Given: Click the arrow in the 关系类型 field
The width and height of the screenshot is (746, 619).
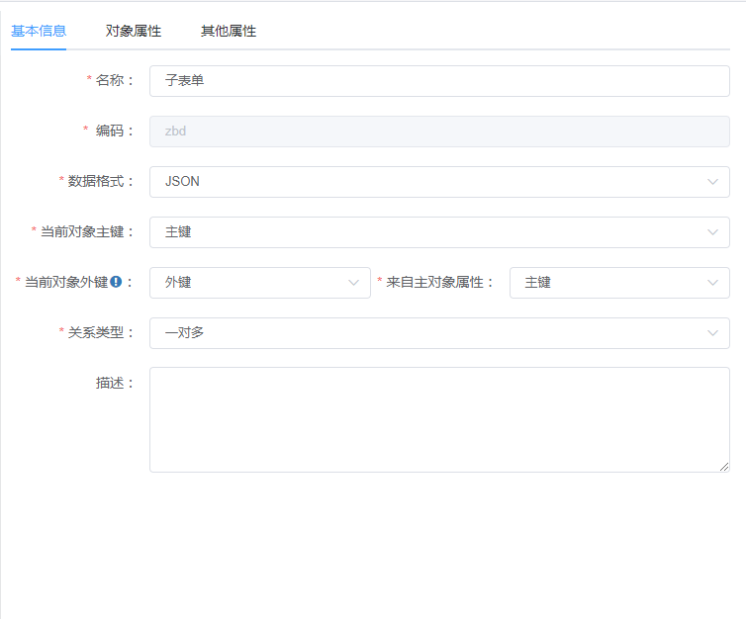Looking at the screenshot, I should point(712,333).
